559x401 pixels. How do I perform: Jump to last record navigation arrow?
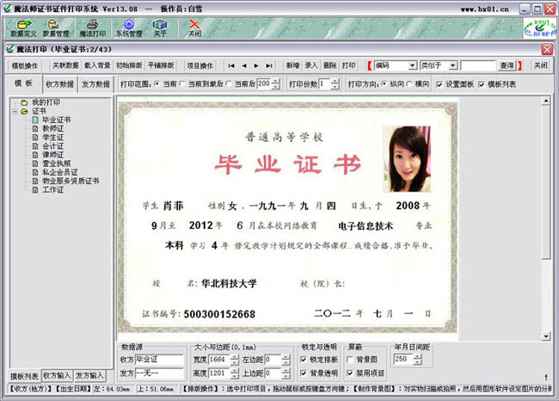[269, 65]
